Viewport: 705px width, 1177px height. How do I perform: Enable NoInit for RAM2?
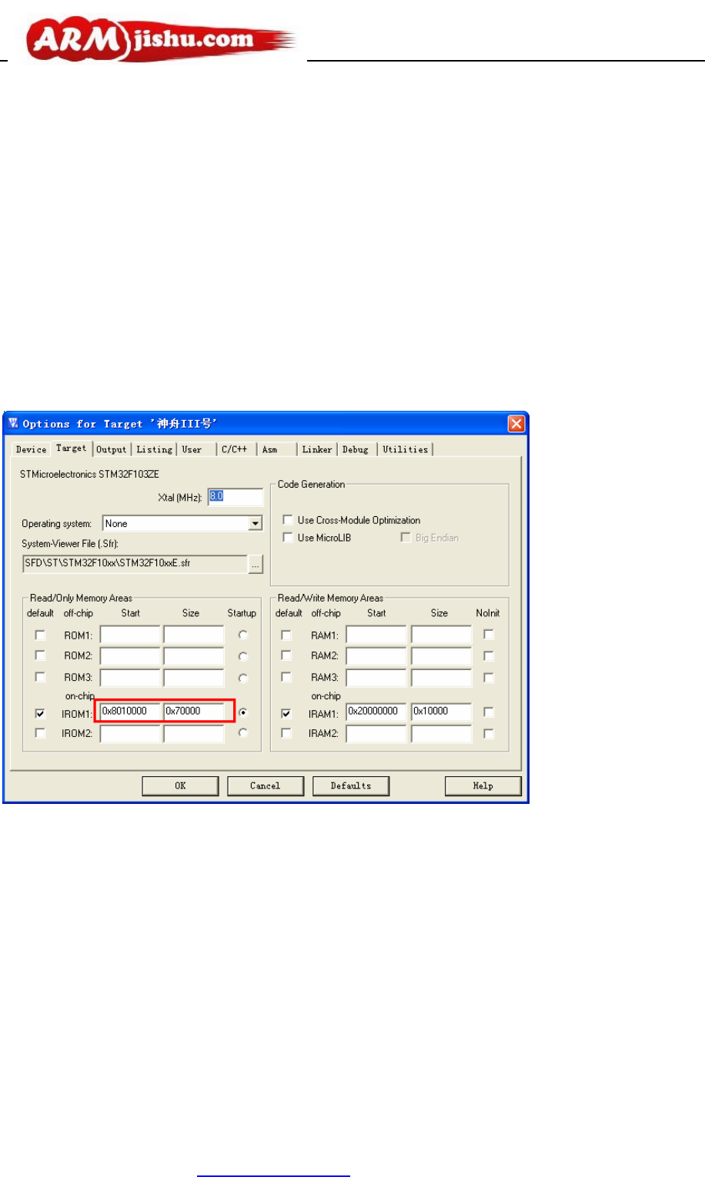click(x=488, y=656)
